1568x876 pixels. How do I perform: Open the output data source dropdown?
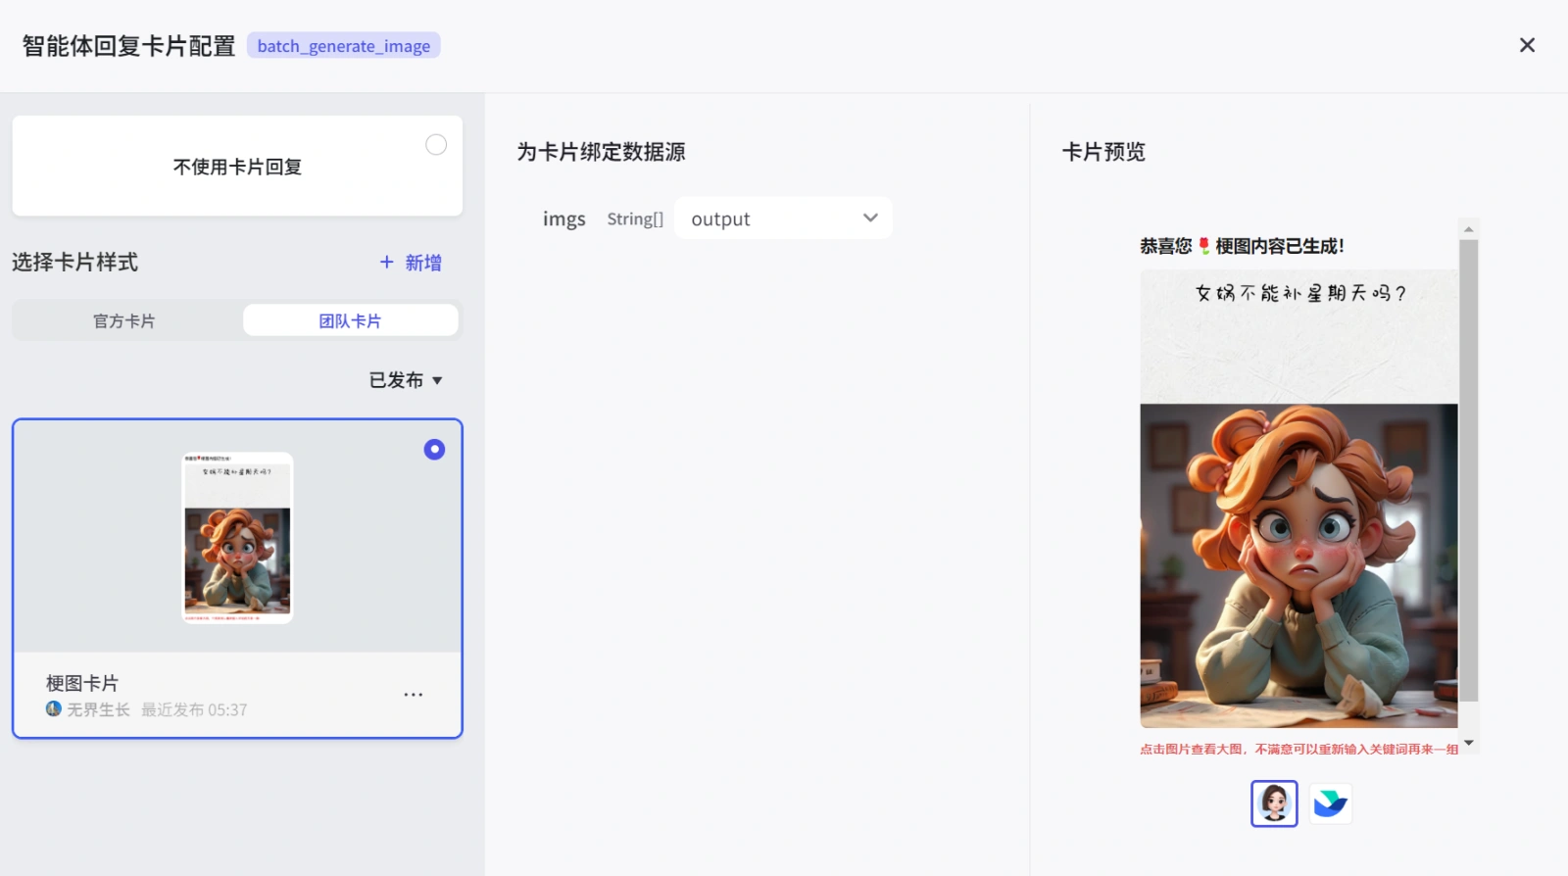(x=783, y=219)
